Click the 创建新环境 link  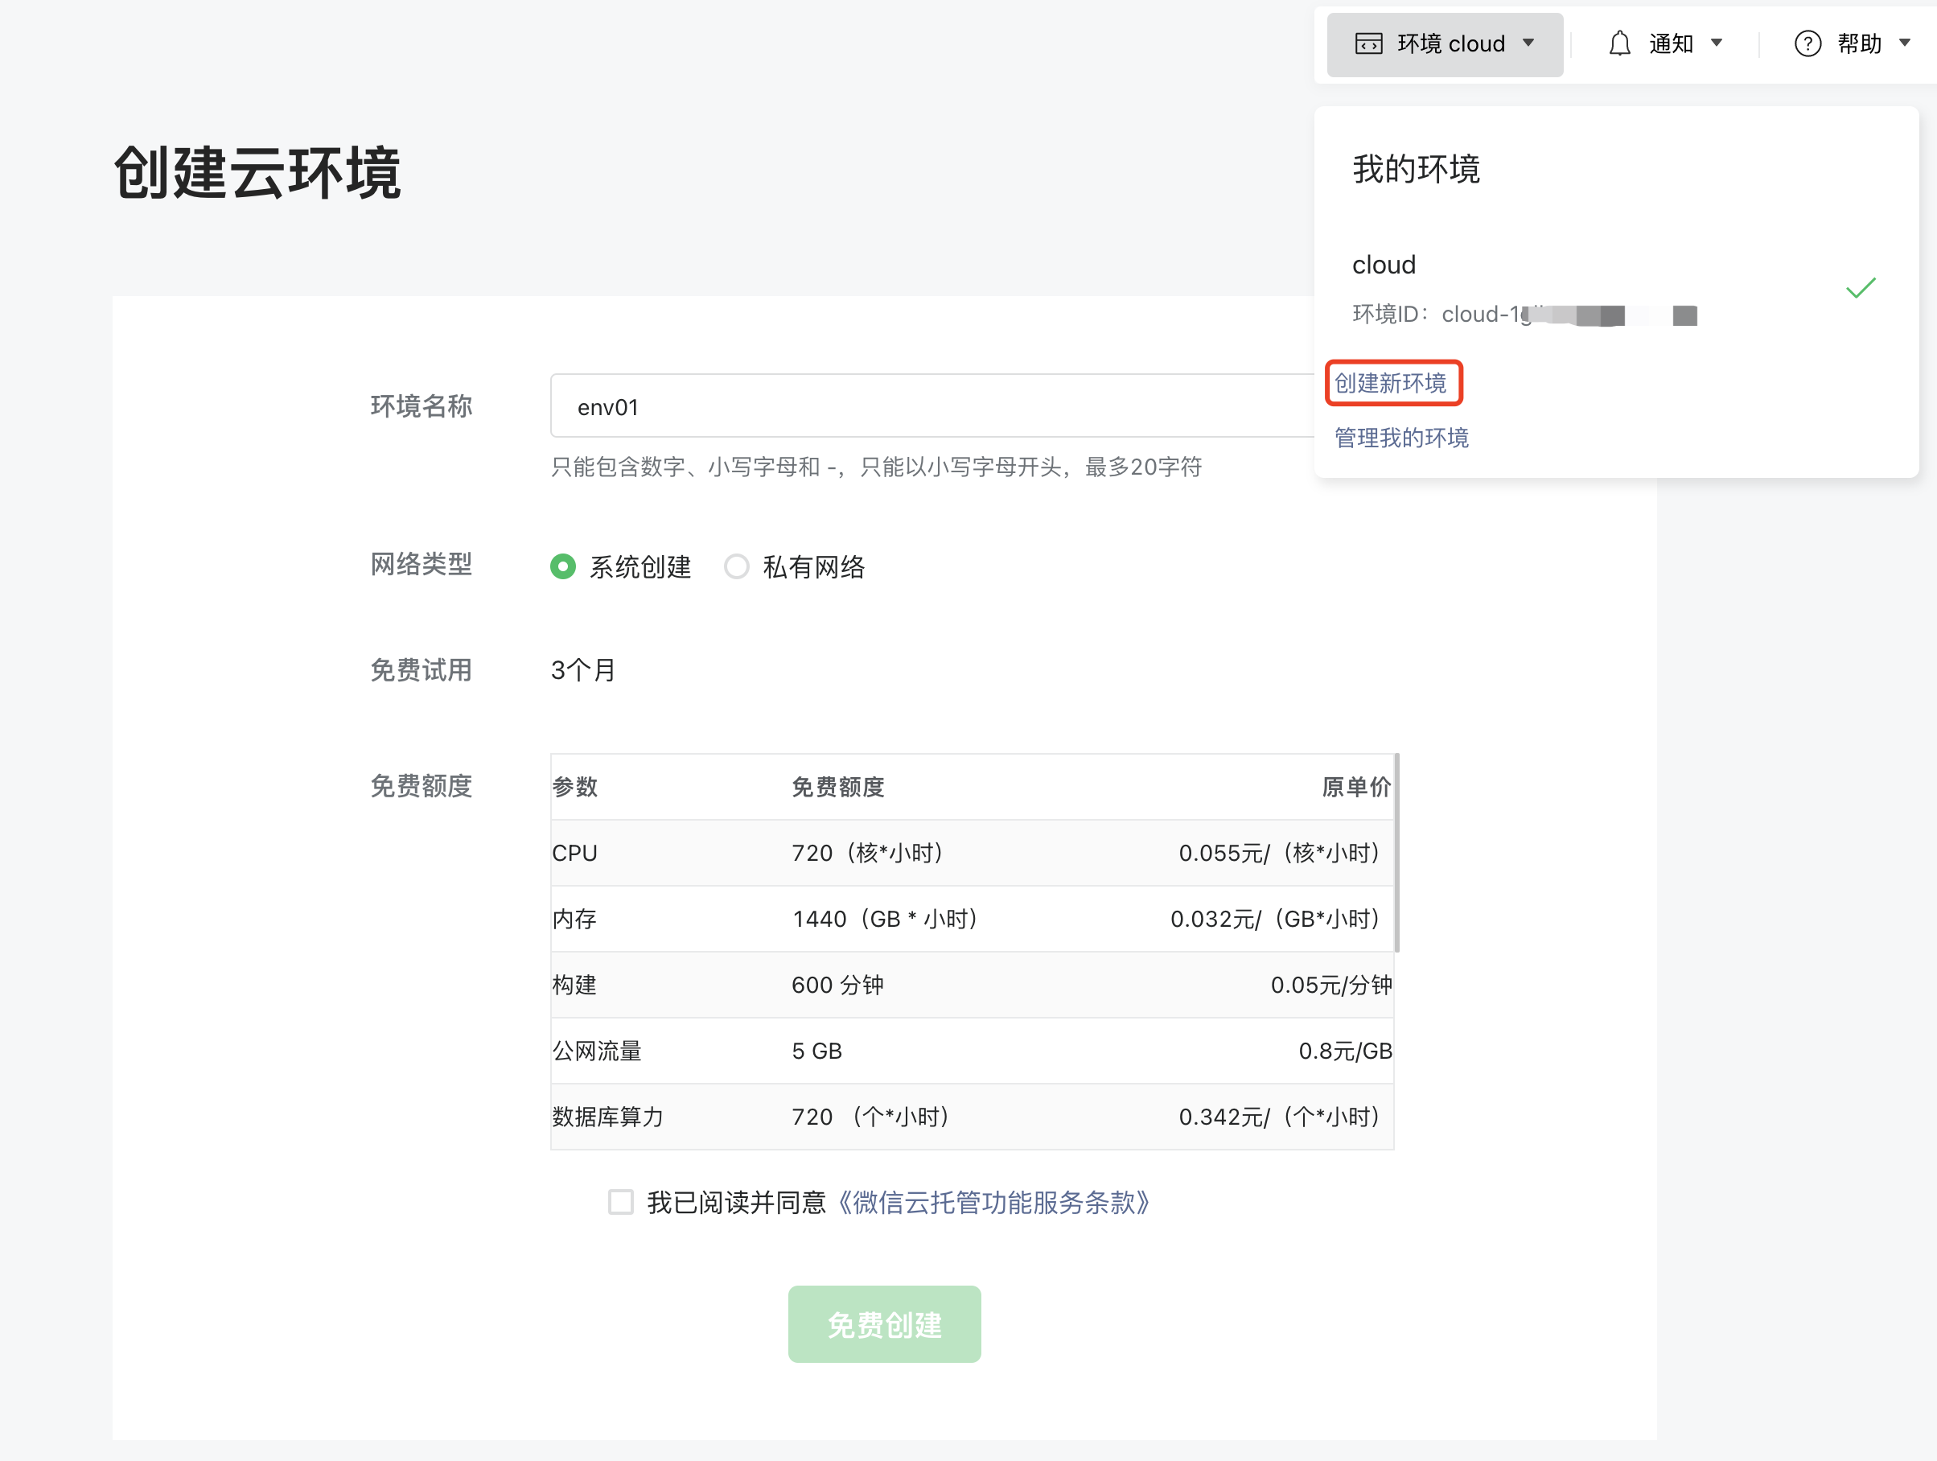1391,383
